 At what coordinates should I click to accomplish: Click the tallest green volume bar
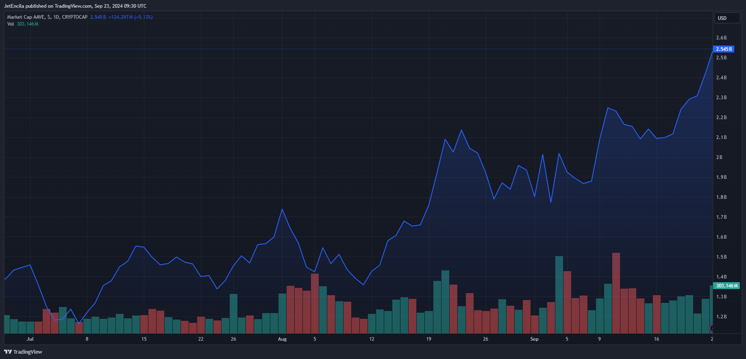(559, 295)
